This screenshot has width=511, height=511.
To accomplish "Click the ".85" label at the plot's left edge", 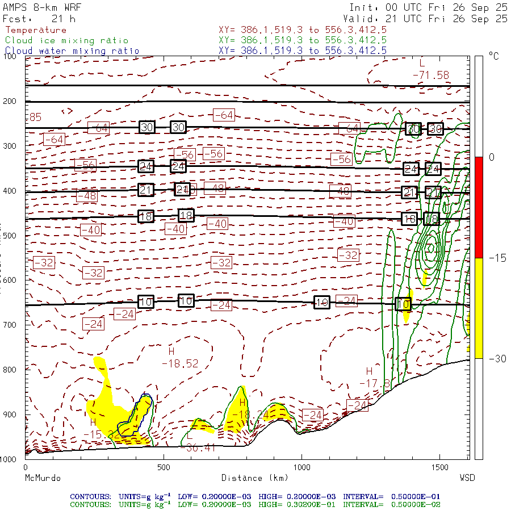I will [x=33, y=117].
